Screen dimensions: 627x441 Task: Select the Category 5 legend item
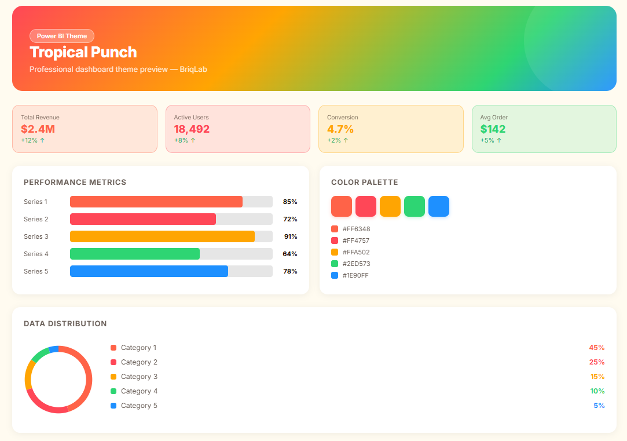tap(139, 406)
